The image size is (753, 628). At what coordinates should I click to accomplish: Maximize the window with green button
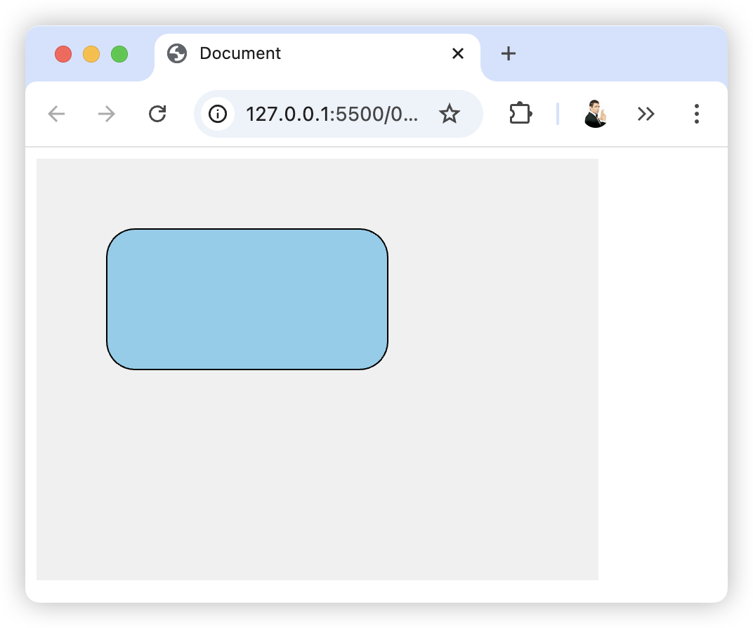(x=119, y=54)
